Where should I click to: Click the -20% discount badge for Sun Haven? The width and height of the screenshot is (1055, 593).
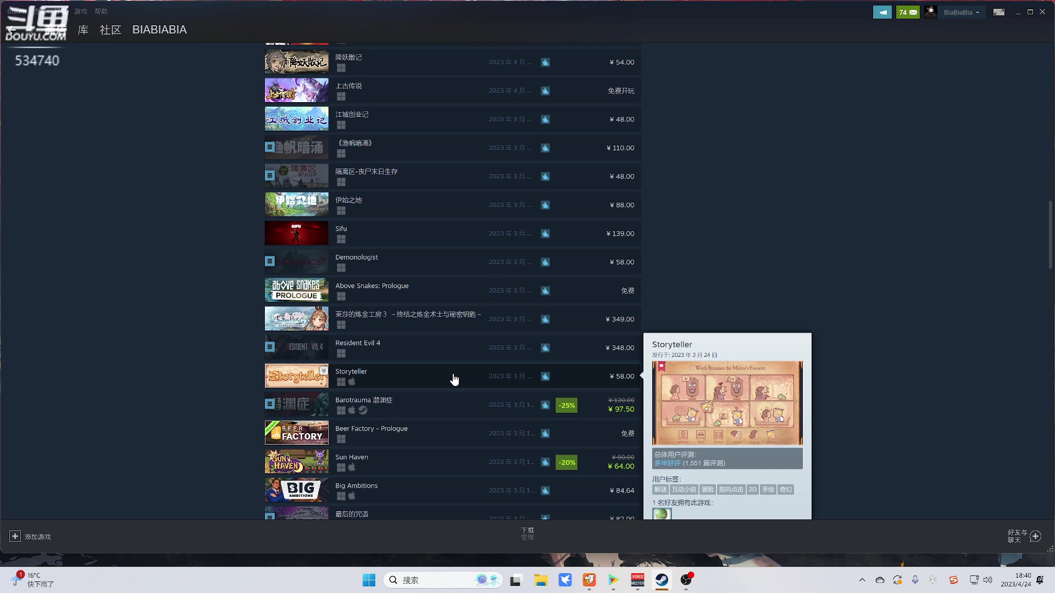click(567, 462)
